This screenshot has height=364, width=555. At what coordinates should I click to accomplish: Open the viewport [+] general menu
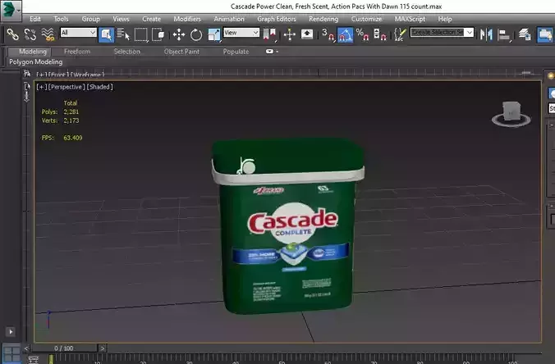[x=41, y=87]
